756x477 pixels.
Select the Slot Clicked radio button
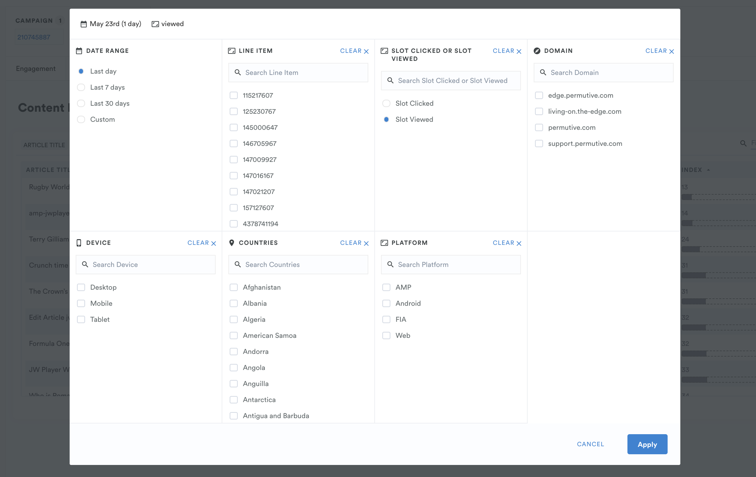click(x=386, y=103)
